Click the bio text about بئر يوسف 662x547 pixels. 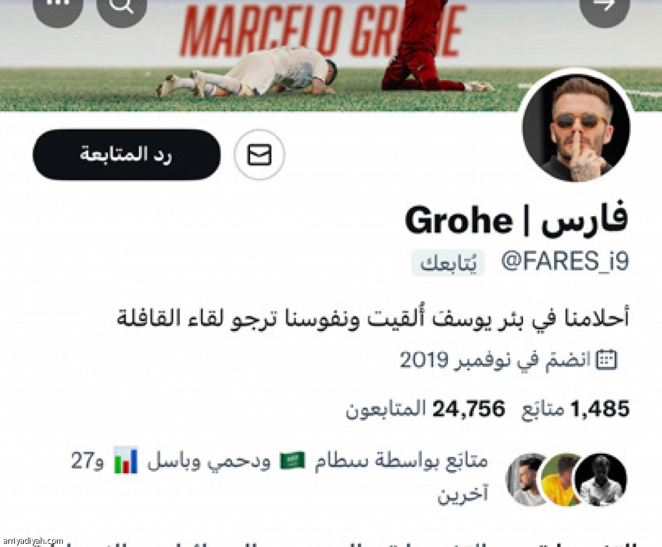[x=373, y=318]
